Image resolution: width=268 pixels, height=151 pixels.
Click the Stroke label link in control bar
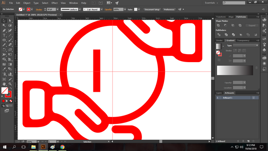tap(39, 9)
